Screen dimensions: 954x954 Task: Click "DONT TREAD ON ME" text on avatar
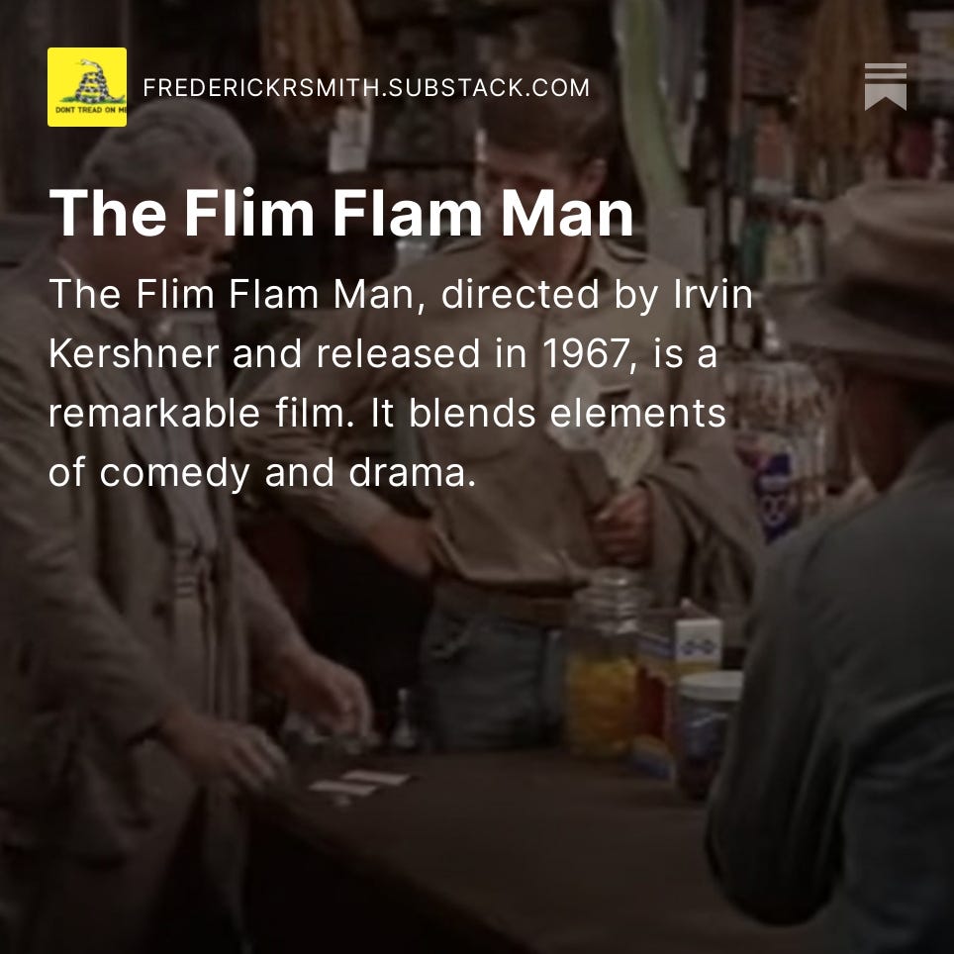(91, 110)
